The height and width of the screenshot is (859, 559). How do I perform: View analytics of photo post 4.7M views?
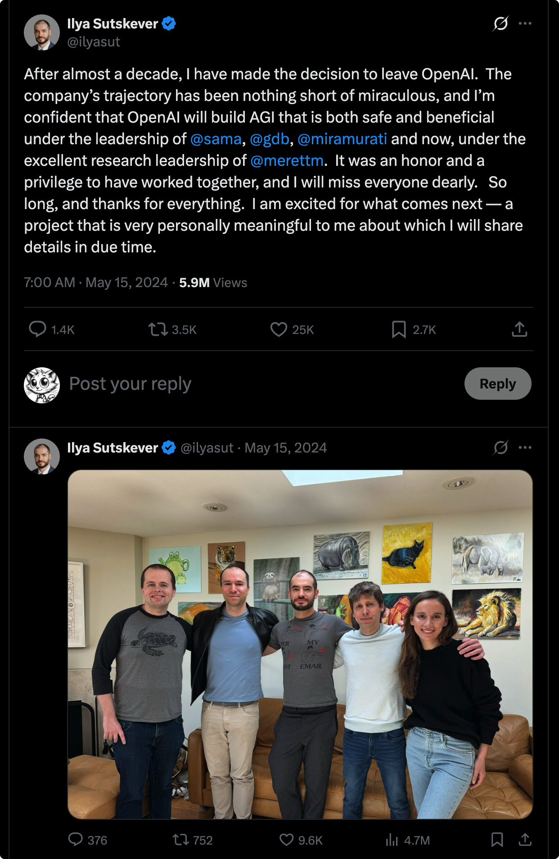pyautogui.click(x=392, y=840)
